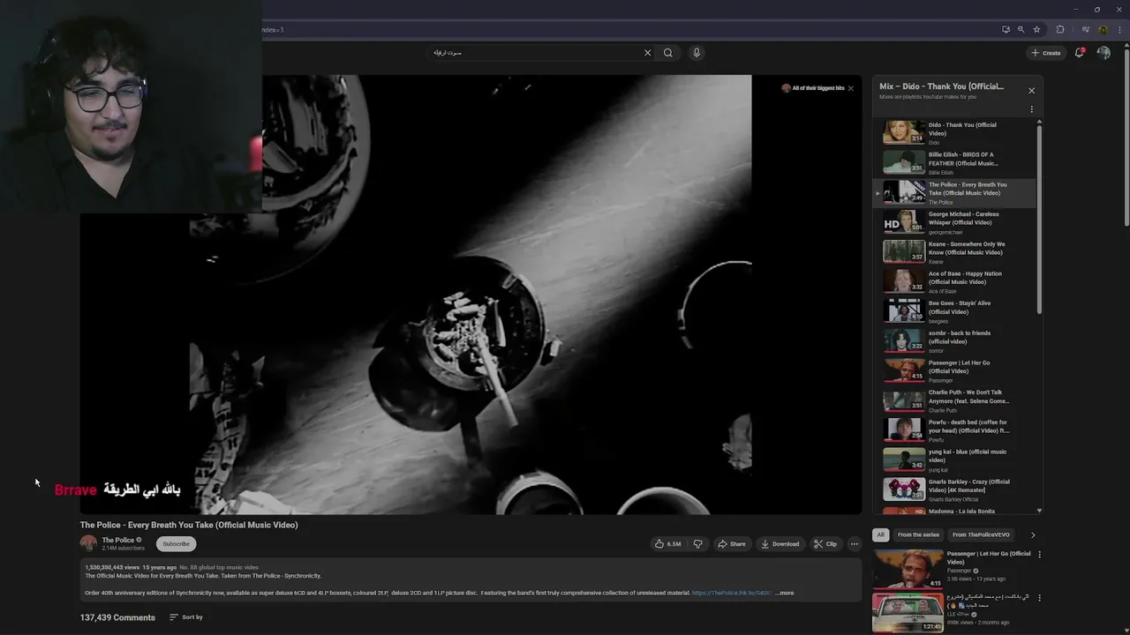Play Billie Eilish - BIRDS OF A FEATHER

(x=954, y=162)
